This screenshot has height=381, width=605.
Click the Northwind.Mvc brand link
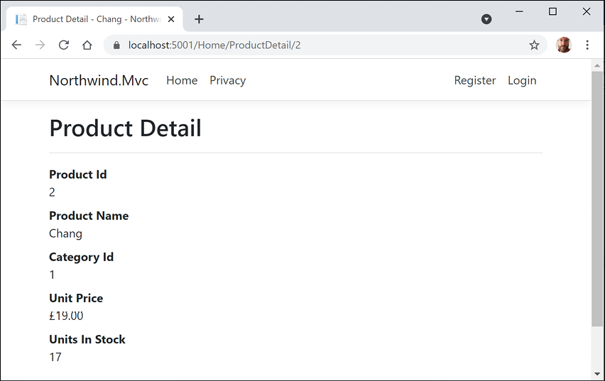(99, 80)
